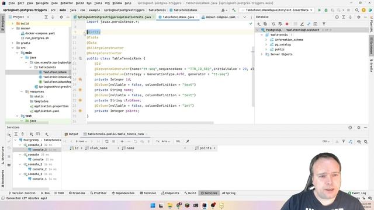
Task: Expand the pg_catalog schema node
Action: pyautogui.click(x=266, y=44)
